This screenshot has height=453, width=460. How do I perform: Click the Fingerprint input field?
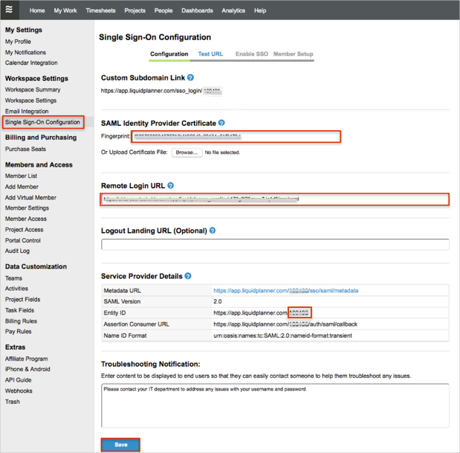point(236,137)
